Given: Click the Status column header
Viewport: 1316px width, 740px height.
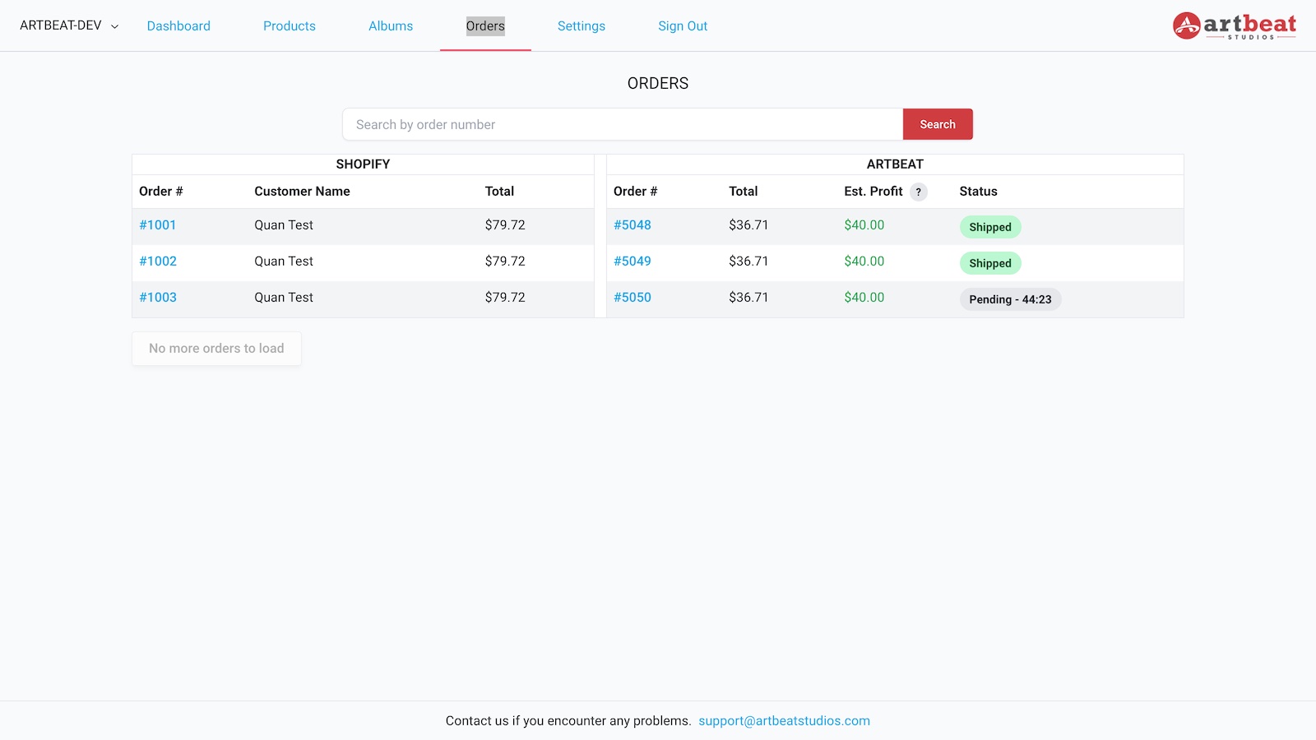Looking at the screenshot, I should (x=978, y=191).
